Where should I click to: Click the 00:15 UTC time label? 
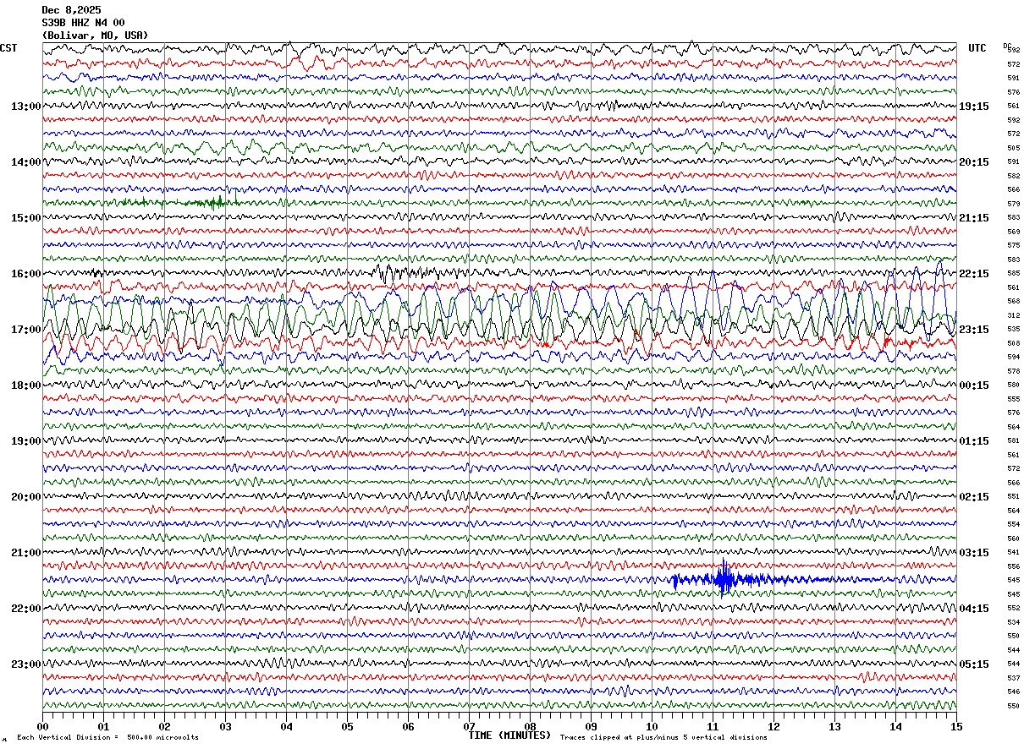pos(974,385)
